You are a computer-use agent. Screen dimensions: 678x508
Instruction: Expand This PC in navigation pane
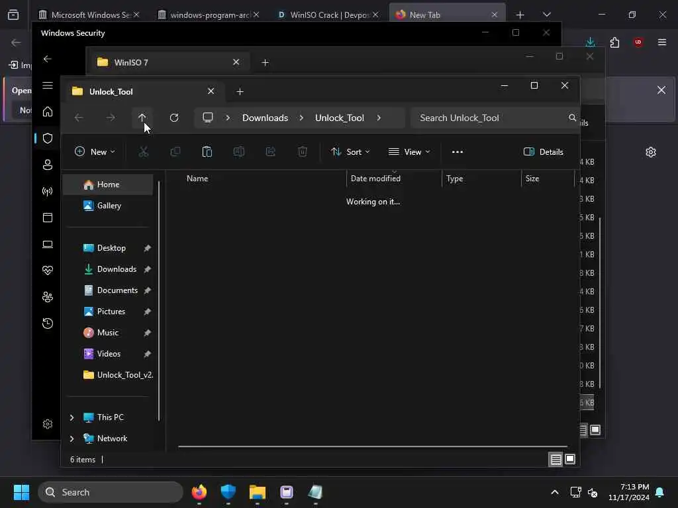[72, 417]
